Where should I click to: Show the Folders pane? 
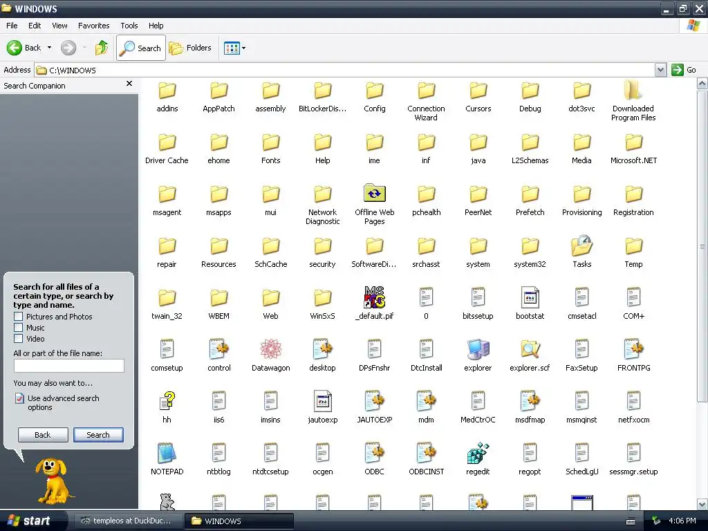point(190,48)
